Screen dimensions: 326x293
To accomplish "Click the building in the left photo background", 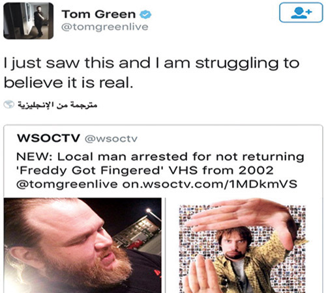I will [137, 234].
